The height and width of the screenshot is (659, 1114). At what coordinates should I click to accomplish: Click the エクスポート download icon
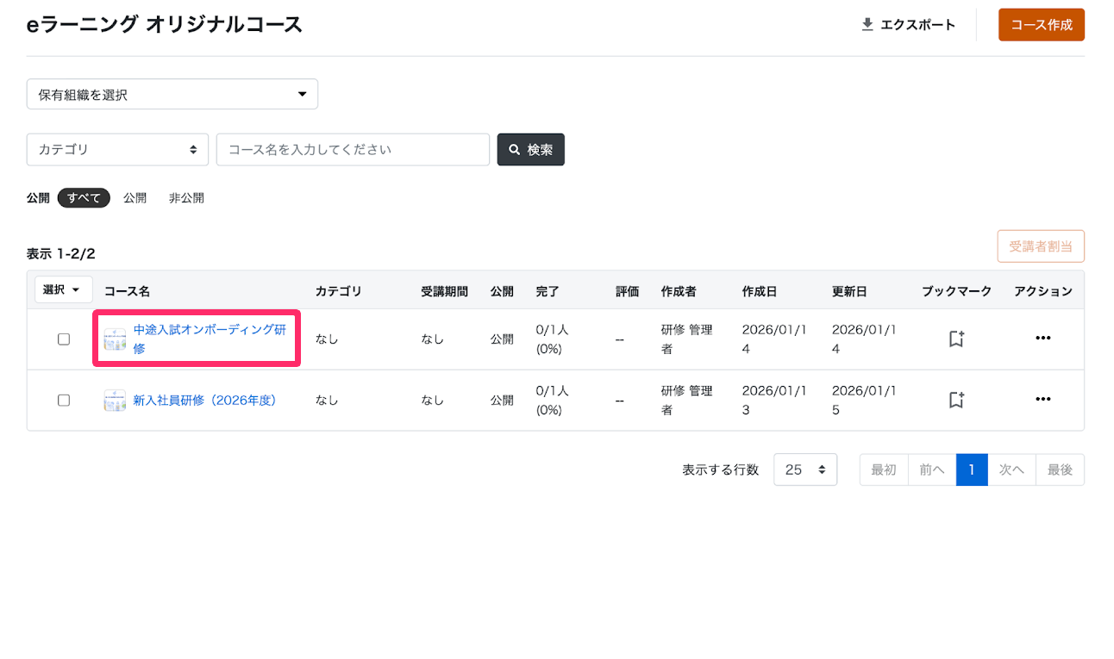pyautogui.click(x=867, y=24)
